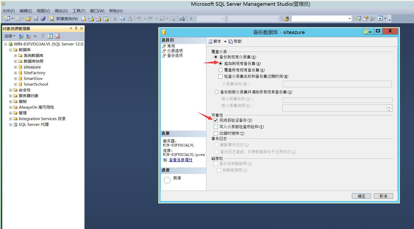Enable 写入介质前检查校验和 checkbox
The image size is (414, 229).
tap(216, 127)
